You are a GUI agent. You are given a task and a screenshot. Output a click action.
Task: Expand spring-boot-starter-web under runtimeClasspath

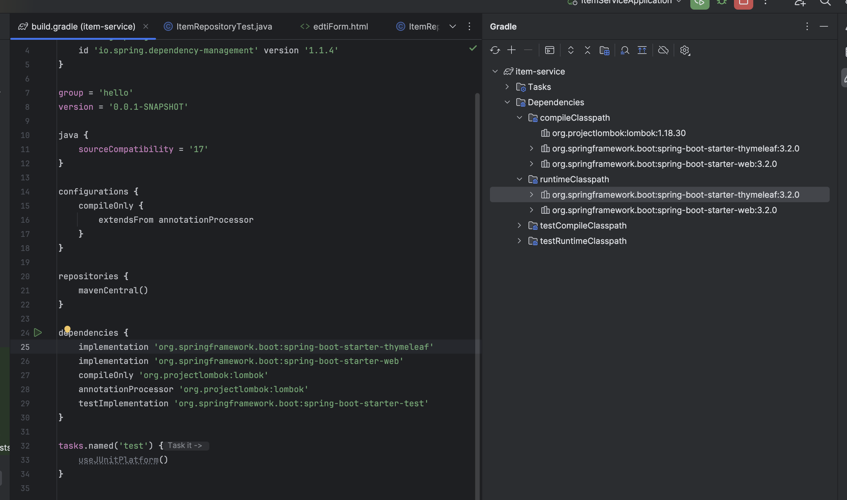(x=531, y=210)
